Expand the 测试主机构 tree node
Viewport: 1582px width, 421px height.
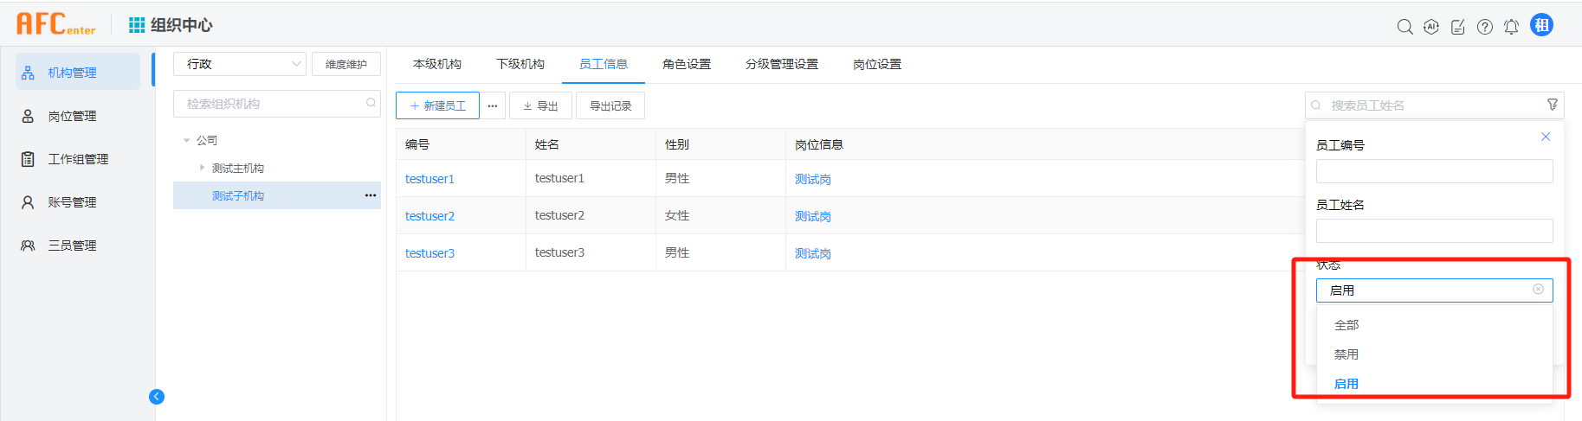[x=202, y=168]
